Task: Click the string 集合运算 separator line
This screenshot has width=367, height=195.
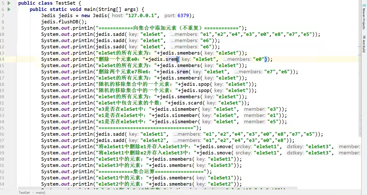Action: 151,172
